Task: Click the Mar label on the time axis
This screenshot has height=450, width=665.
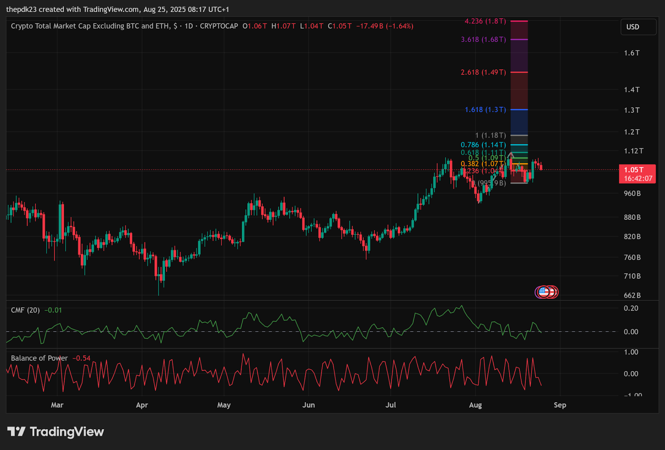Action: (57, 405)
